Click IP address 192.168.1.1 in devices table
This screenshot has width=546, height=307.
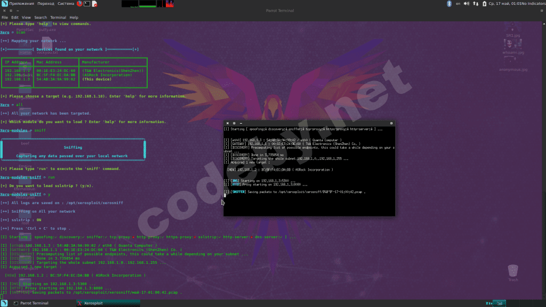point(18,71)
